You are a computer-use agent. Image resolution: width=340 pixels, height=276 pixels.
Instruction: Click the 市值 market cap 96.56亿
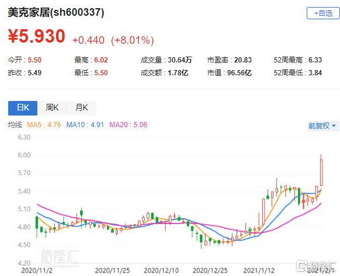point(239,73)
